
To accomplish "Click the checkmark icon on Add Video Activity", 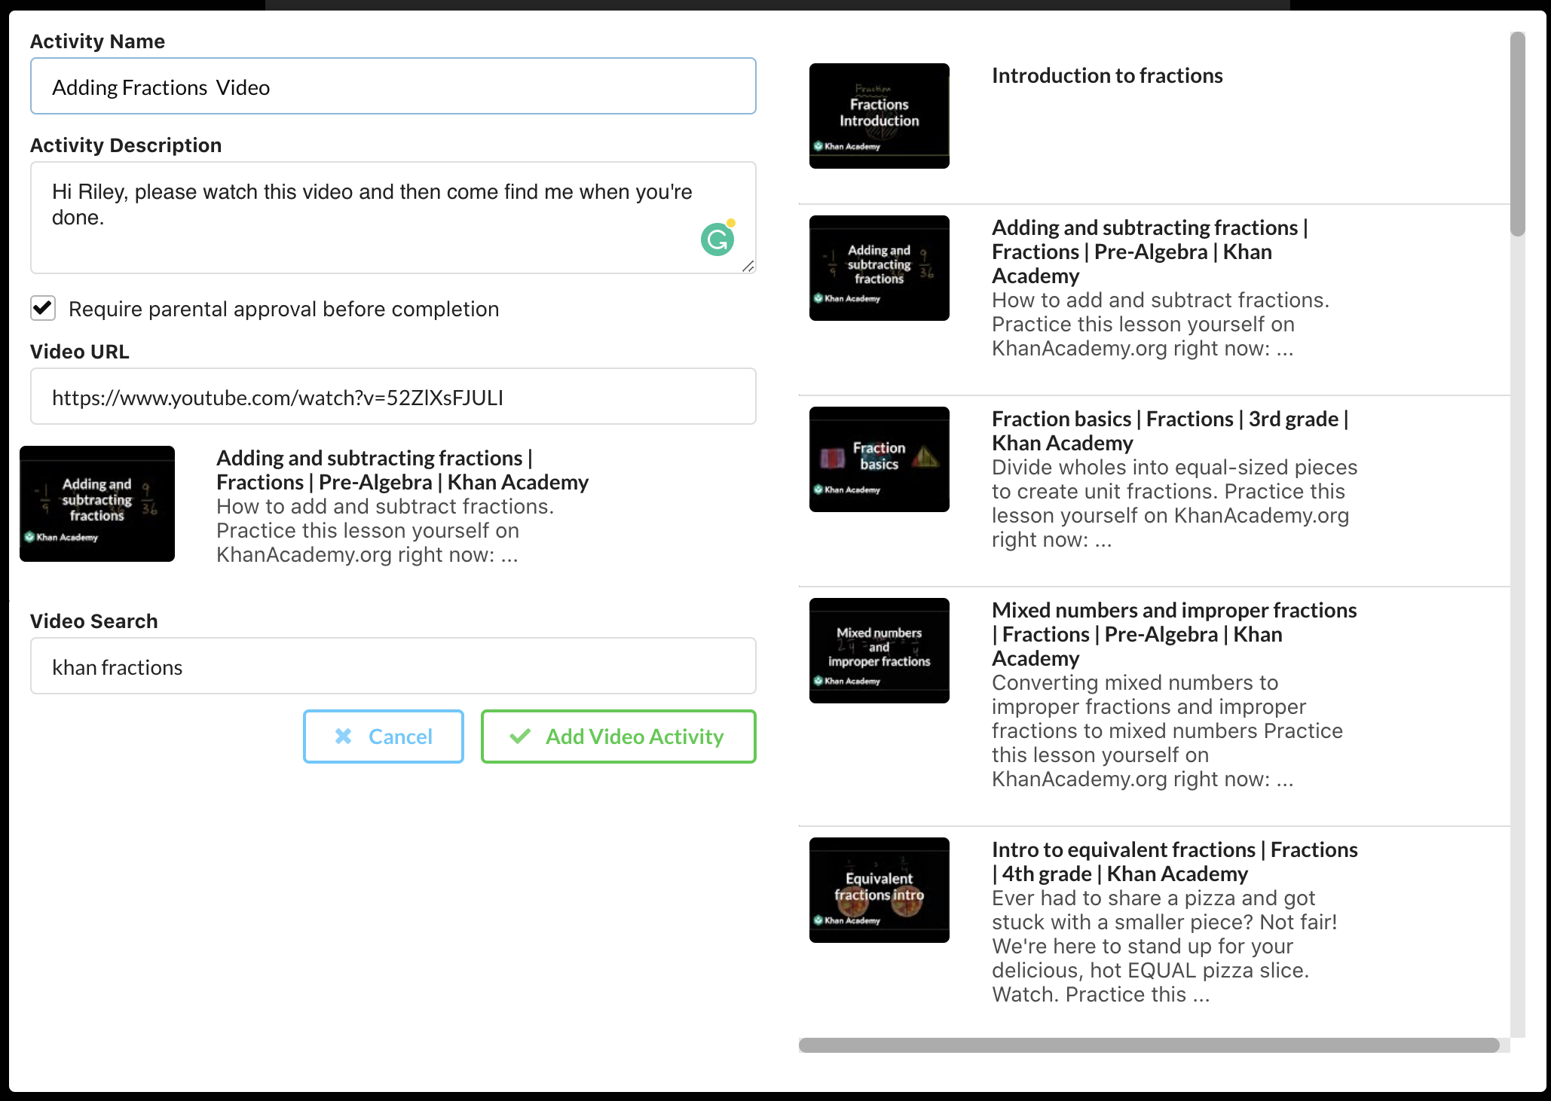I will tap(520, 736).
